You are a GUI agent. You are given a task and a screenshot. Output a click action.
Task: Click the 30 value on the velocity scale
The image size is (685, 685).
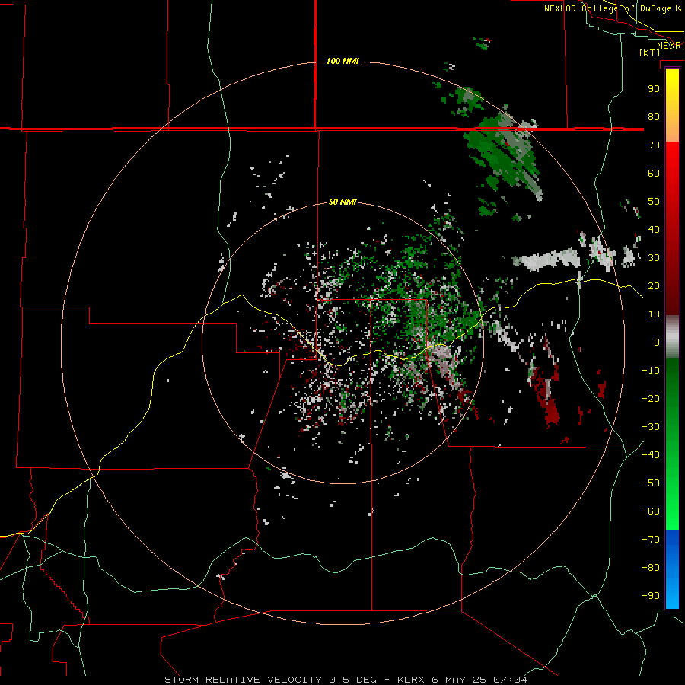click(654, 258)
